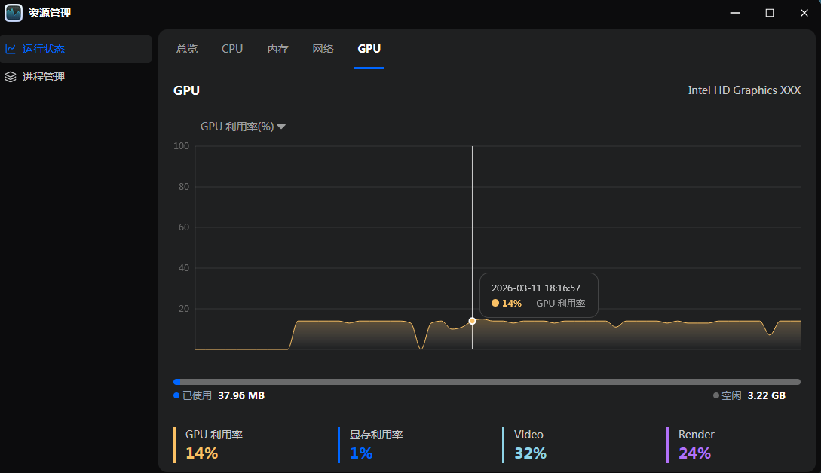Click the highlighted data point on the chart

[472, 321]
